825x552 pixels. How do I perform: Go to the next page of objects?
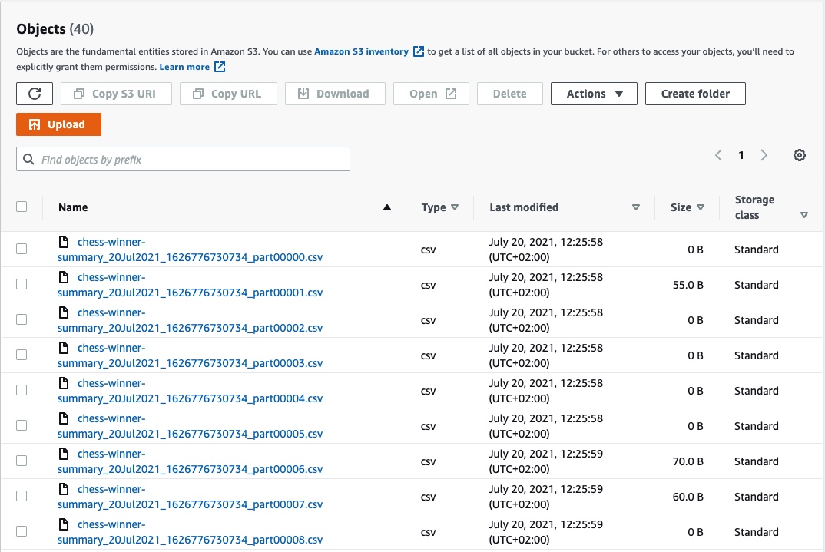coord(764,154)
